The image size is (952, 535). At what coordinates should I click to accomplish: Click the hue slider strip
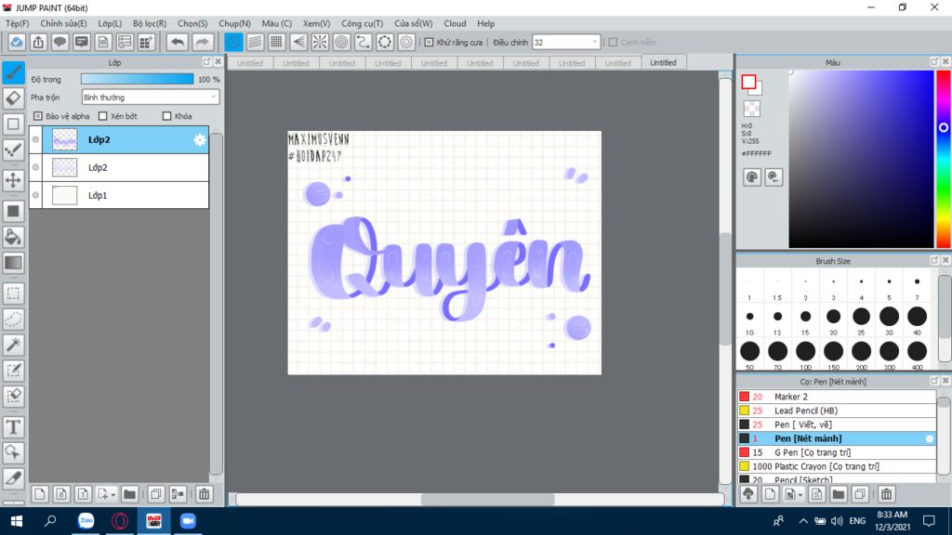coord(944,159)
